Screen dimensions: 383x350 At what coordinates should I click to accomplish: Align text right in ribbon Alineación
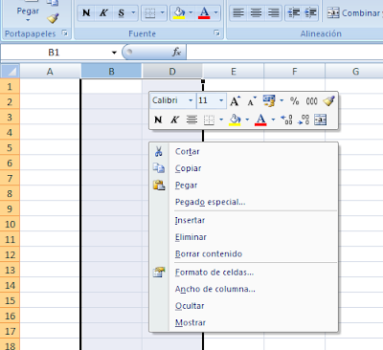coord(273,13)
